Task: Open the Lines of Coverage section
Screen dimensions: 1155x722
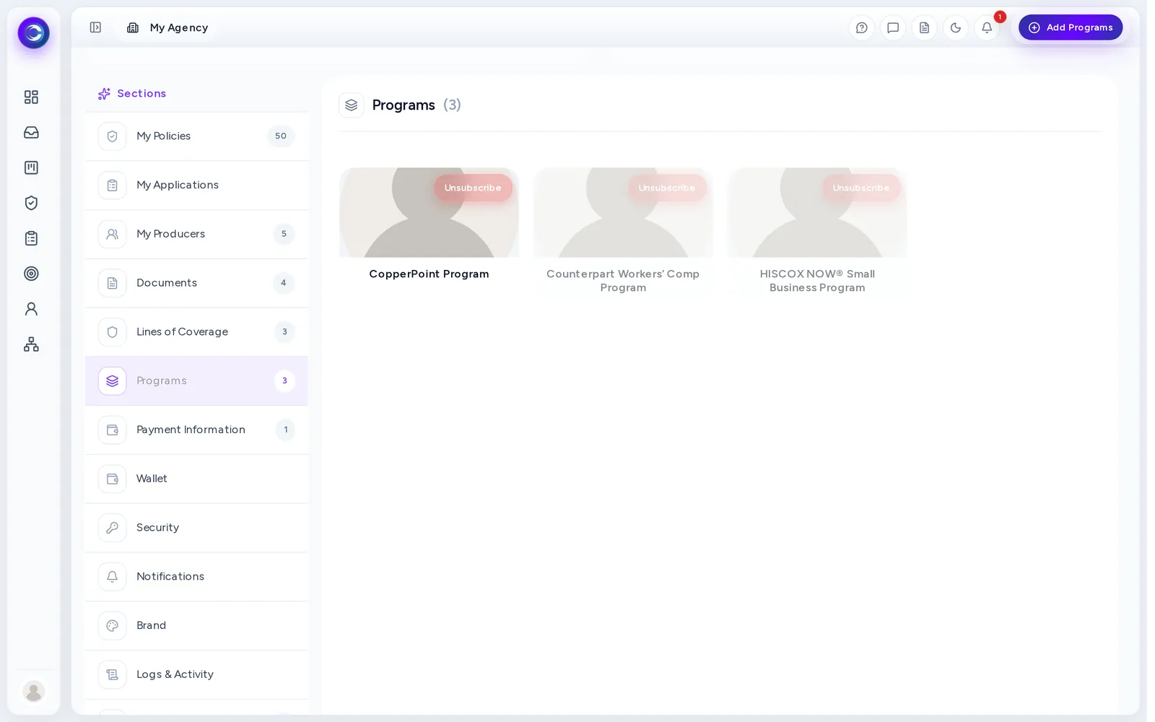Action: (x=196, y=332)
